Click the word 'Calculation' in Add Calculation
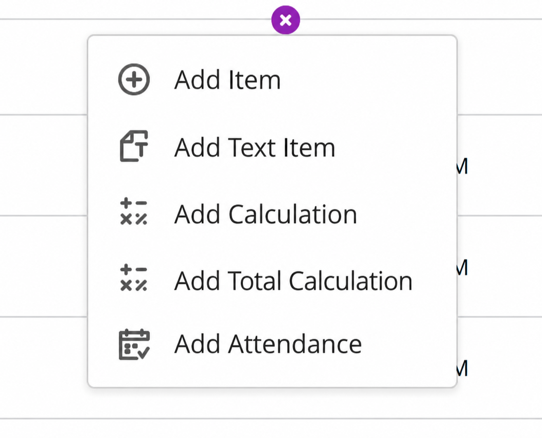 pyautogui.click(x=293, y=214)
